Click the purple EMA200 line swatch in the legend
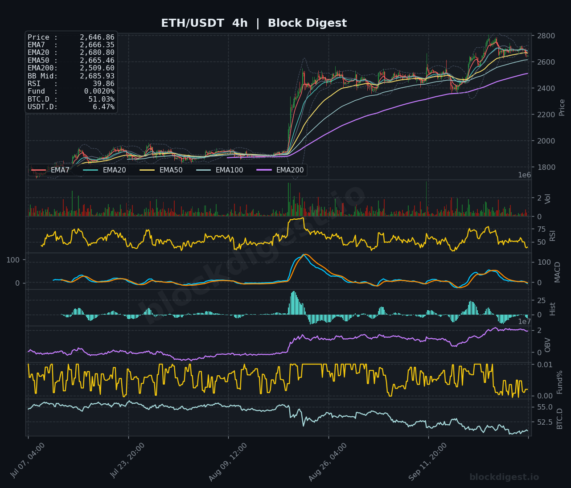Screen dimensions: 571x488 click(264, 170)
